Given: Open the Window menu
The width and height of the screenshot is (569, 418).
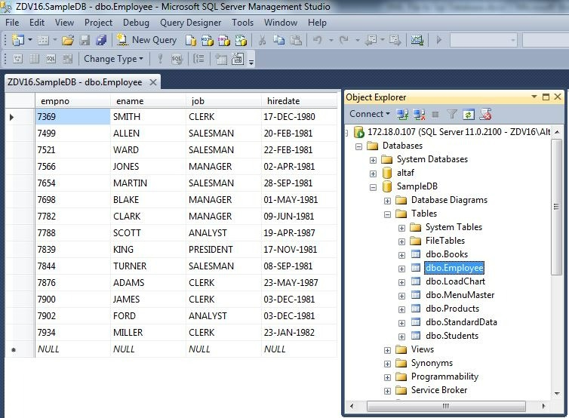Looking at the screenshot, I should 281,23.
